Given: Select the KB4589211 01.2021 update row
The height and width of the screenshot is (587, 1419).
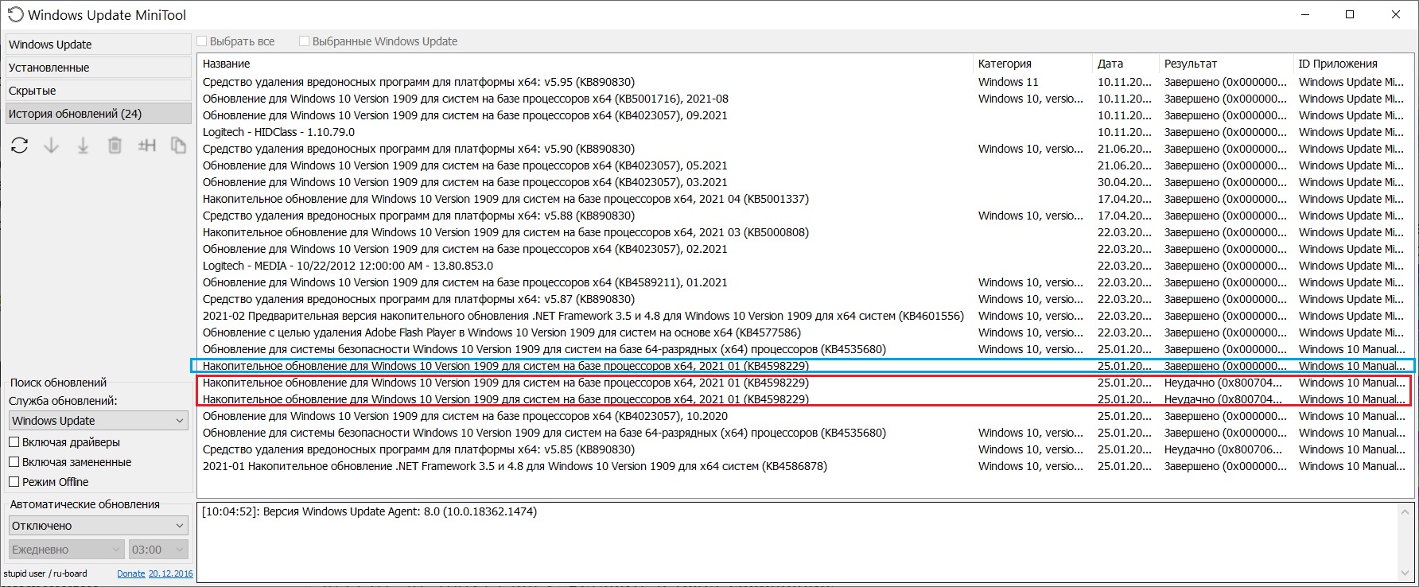Looking at the screenshot, I should point(805,282).
